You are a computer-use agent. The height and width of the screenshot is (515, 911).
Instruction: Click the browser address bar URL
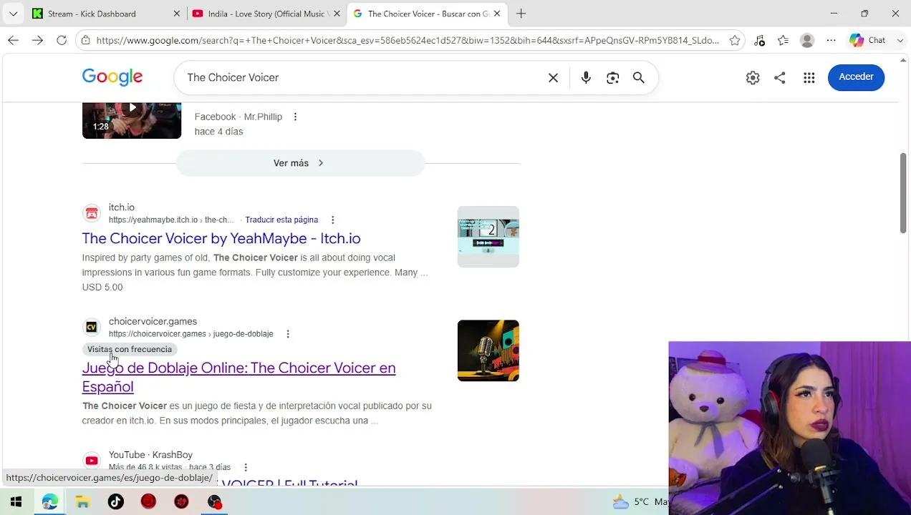tap(408, 40)
